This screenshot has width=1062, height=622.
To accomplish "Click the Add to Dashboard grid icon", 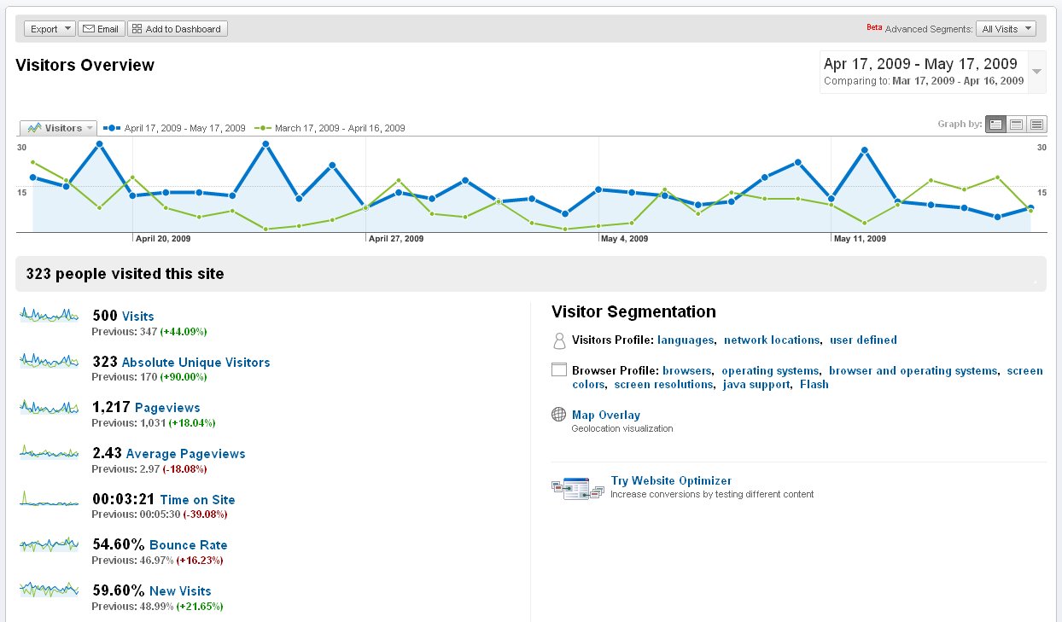I will (x=137, y=29).
